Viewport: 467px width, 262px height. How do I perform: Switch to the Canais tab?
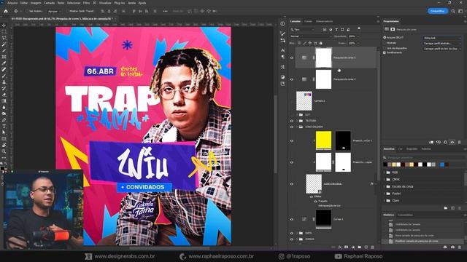pos(308,21)
